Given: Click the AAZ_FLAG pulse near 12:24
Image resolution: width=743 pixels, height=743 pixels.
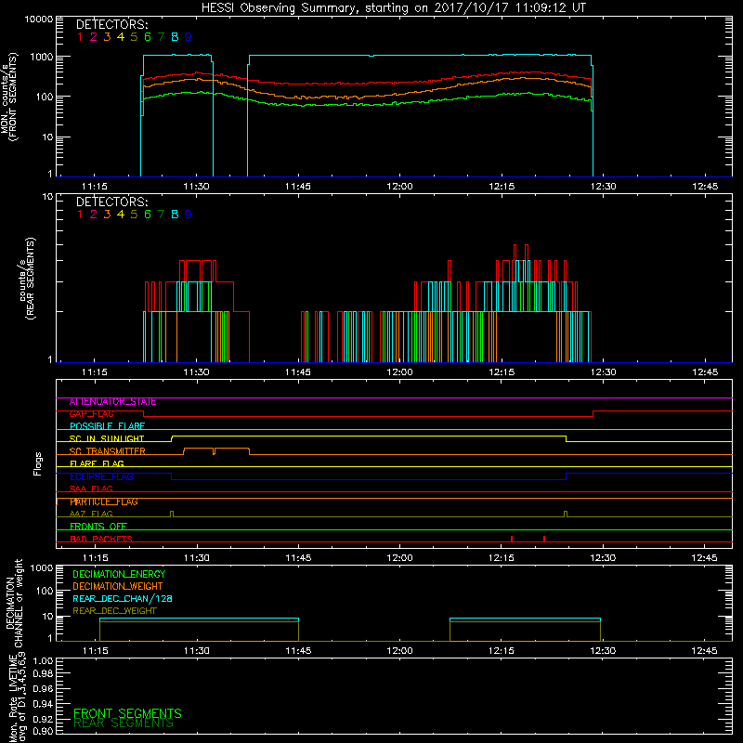Looking at the screenshot, I should tap(566, 515).
